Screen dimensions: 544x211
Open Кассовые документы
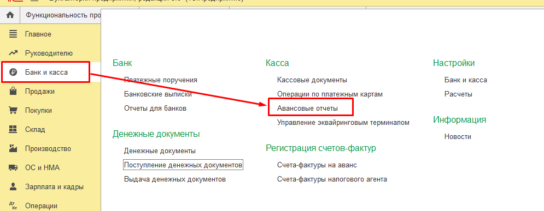(312, 80)
